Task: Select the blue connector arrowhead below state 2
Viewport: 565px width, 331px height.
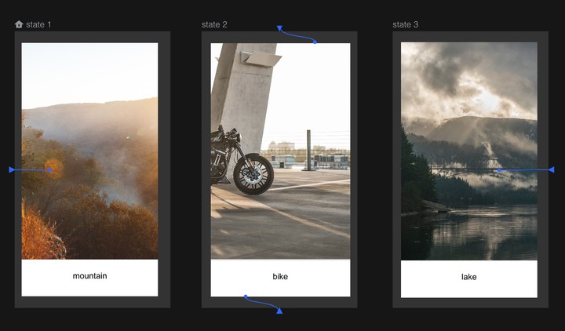Action: tap(279, 311)
